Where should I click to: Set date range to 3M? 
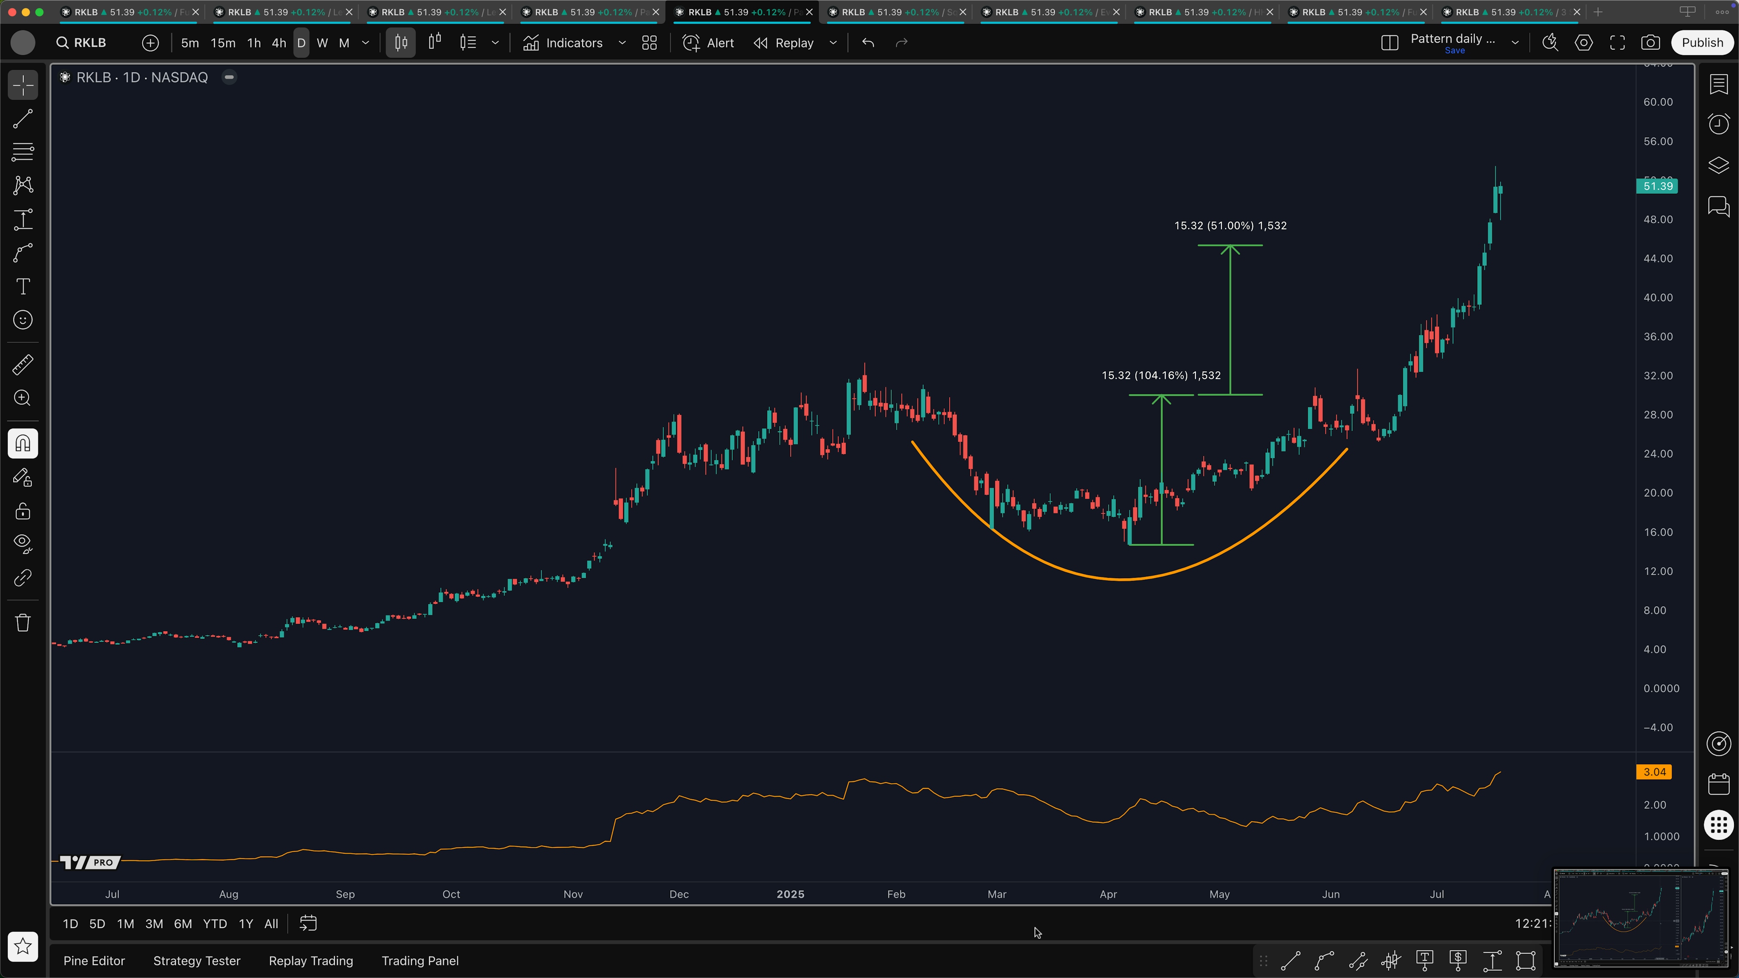(x=154, y=924)
